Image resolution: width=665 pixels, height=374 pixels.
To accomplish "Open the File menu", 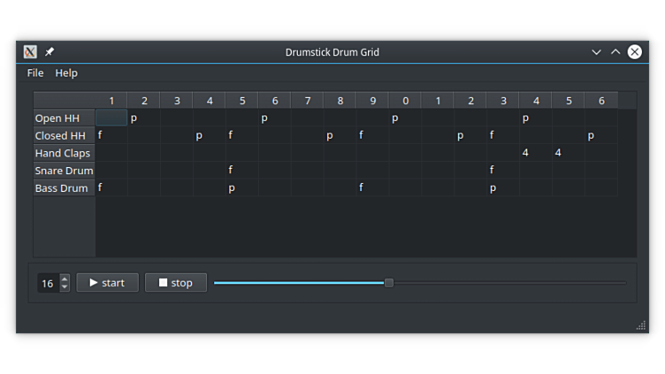I will [x=35, y=73].
